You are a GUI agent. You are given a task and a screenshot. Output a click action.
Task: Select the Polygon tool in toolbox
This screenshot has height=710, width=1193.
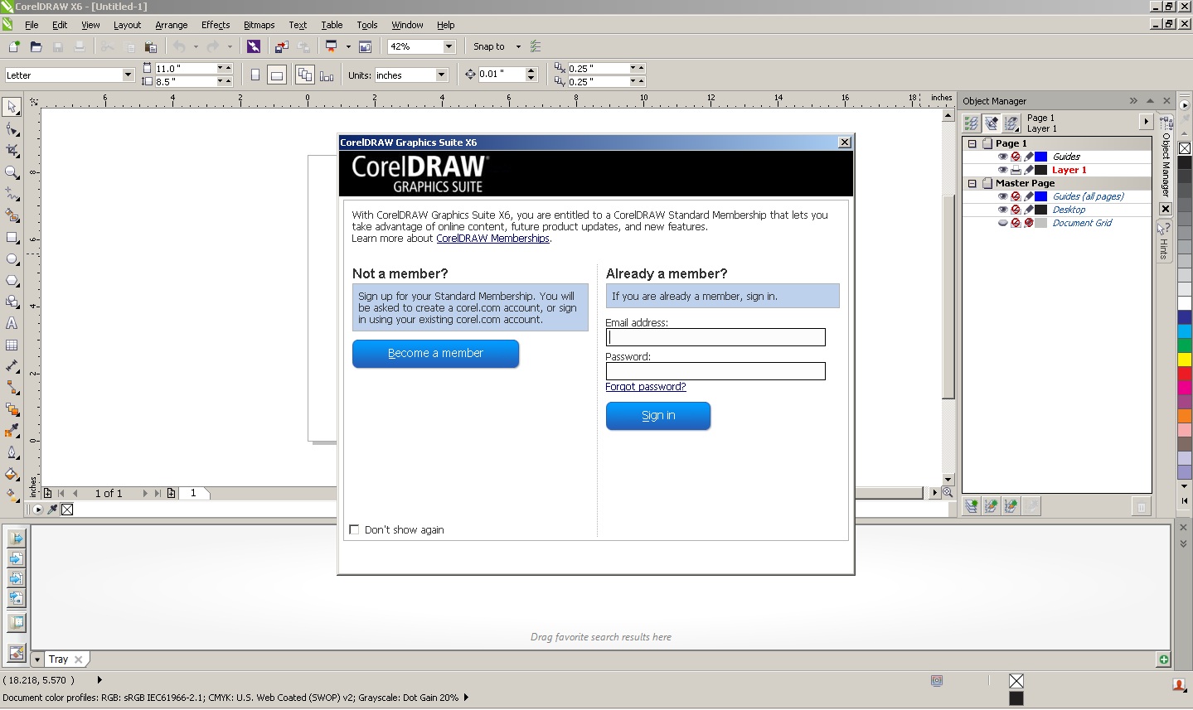[12, 281]
